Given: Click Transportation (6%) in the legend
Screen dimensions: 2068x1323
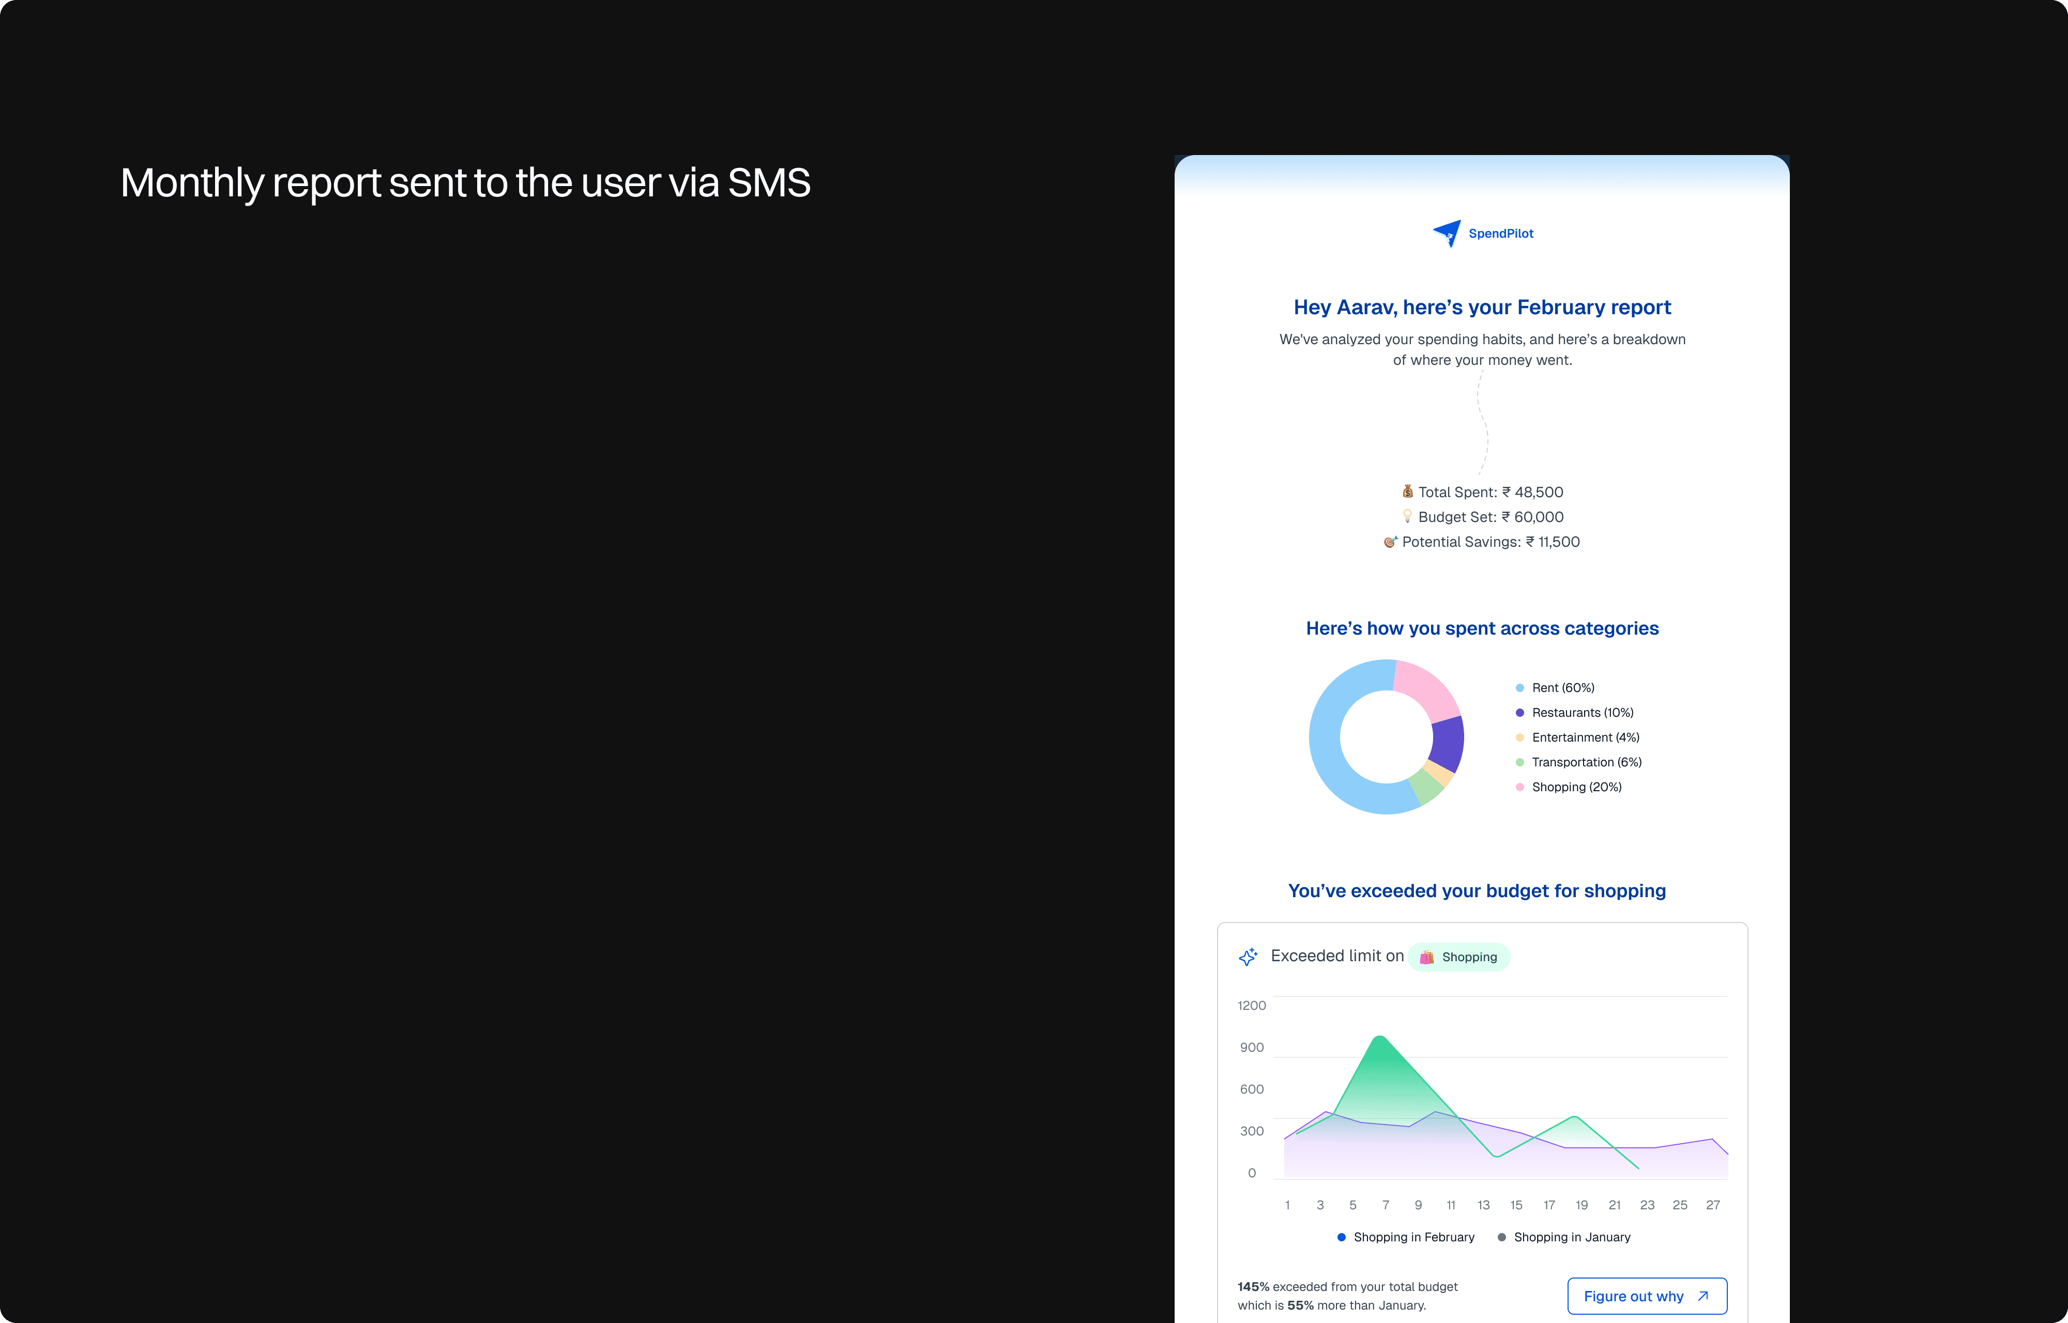Looking at the screenshot, I should (x=1586, y=762).
